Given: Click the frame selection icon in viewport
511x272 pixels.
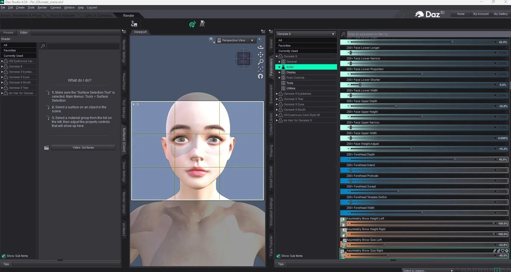Looking at the screenshot, I should [260, 69].
